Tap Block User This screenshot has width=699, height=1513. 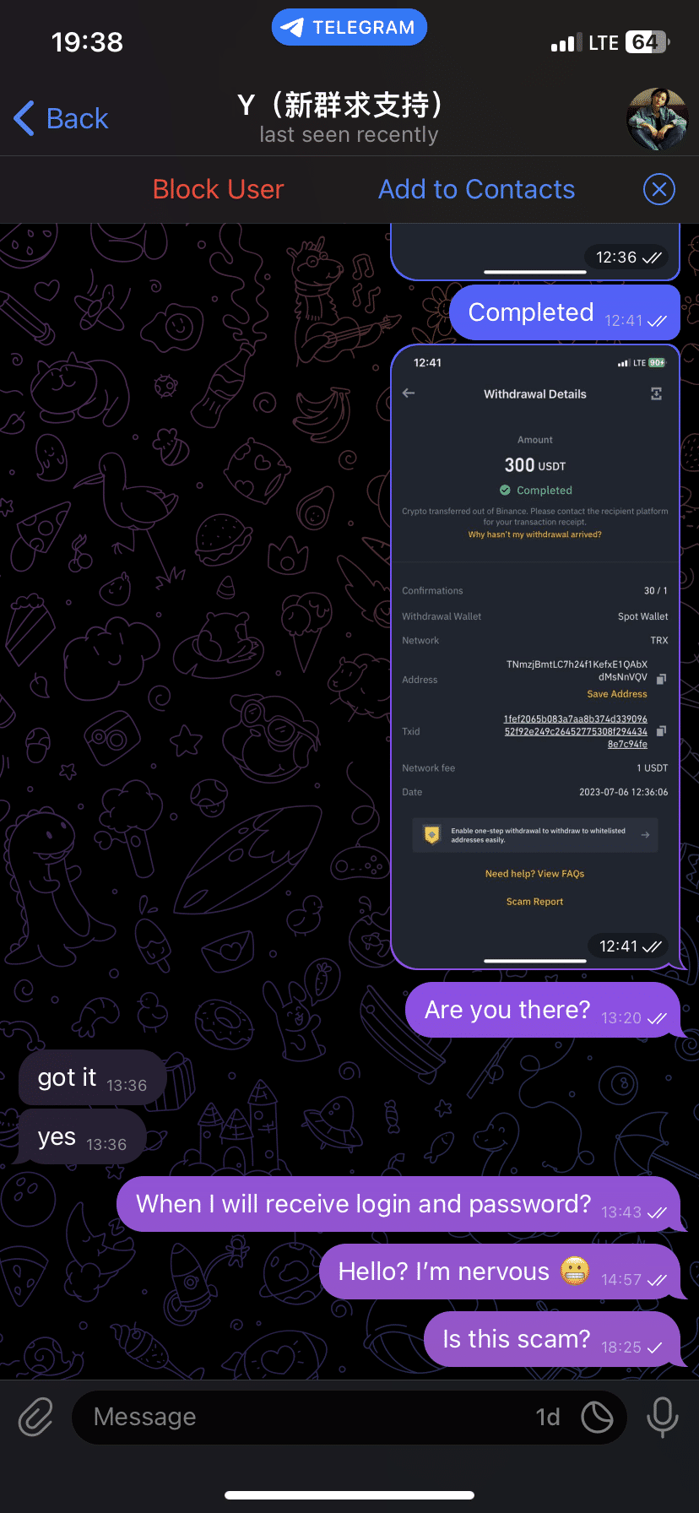[218, 189]
